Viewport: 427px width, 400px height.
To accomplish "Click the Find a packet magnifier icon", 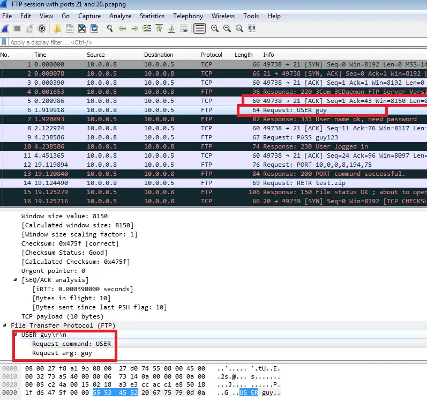I will [x=110, y=28].
